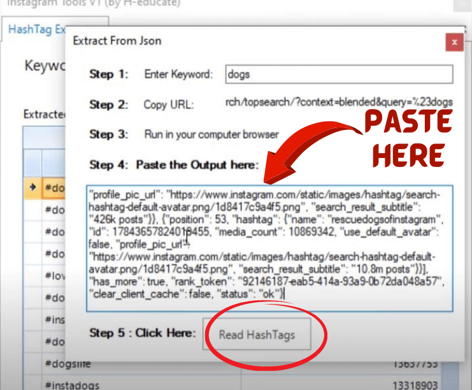
Task: Click the "Step 5 : Click Here:" label
Action: click(x=143, y=333)
